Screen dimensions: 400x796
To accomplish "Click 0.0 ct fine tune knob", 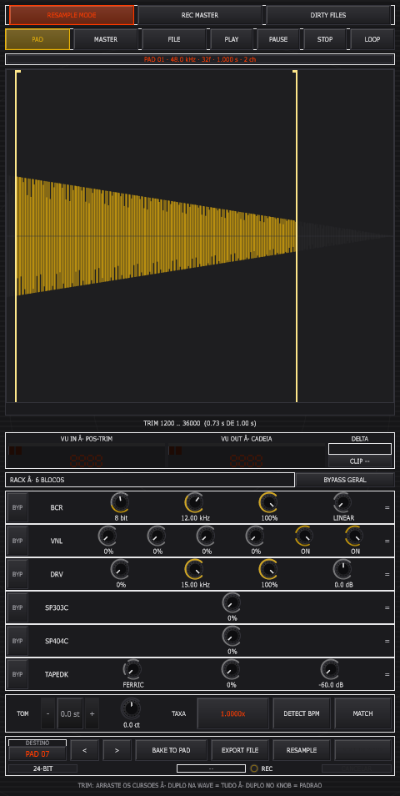I will click(x=131, y=708).
